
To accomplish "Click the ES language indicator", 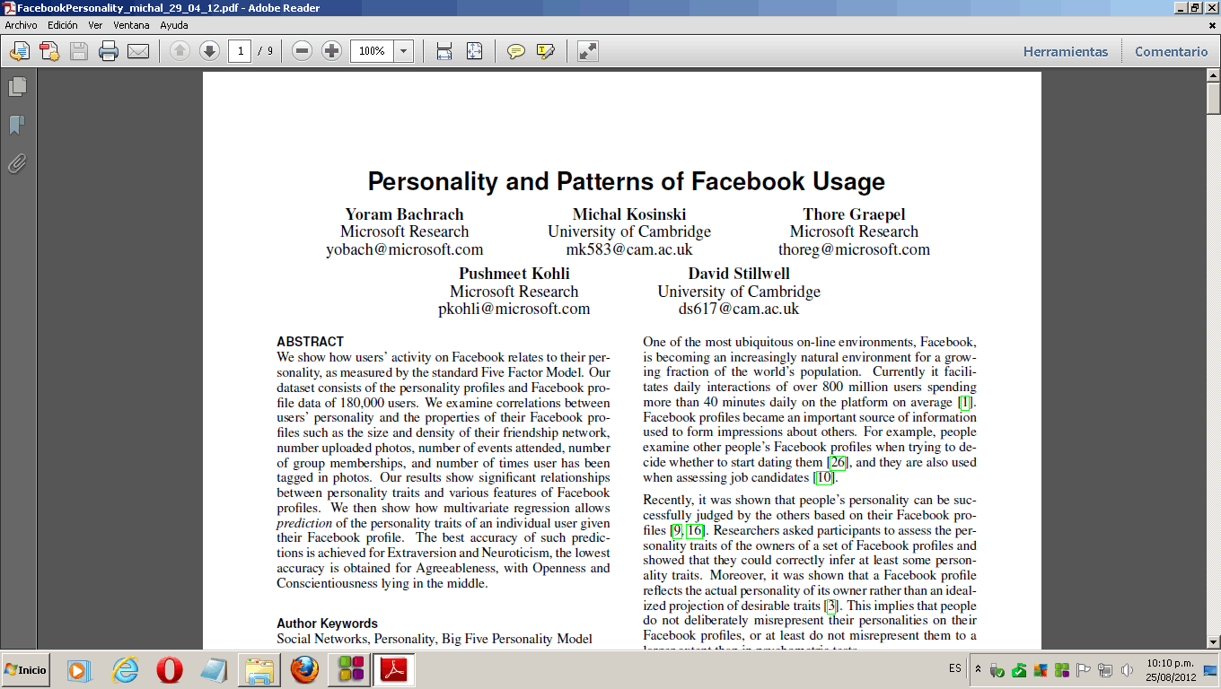I will 954,668.
